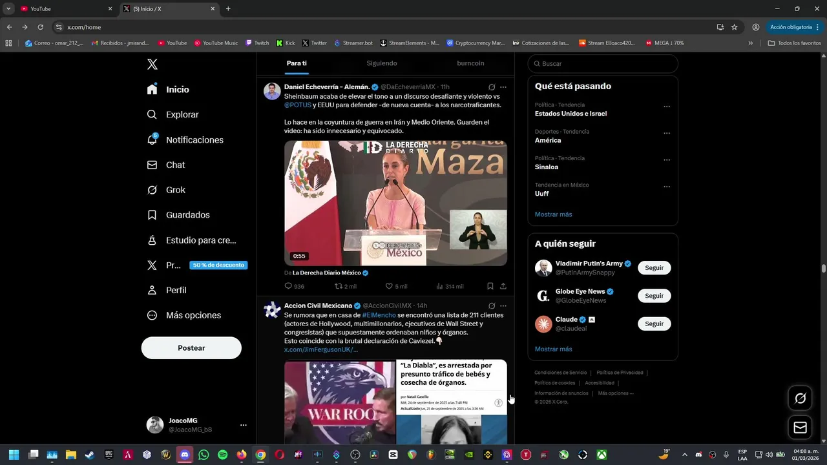The image size is (827, 465).
Task: Click the X logo in sidebar
Action: click(x=152, y=64)
